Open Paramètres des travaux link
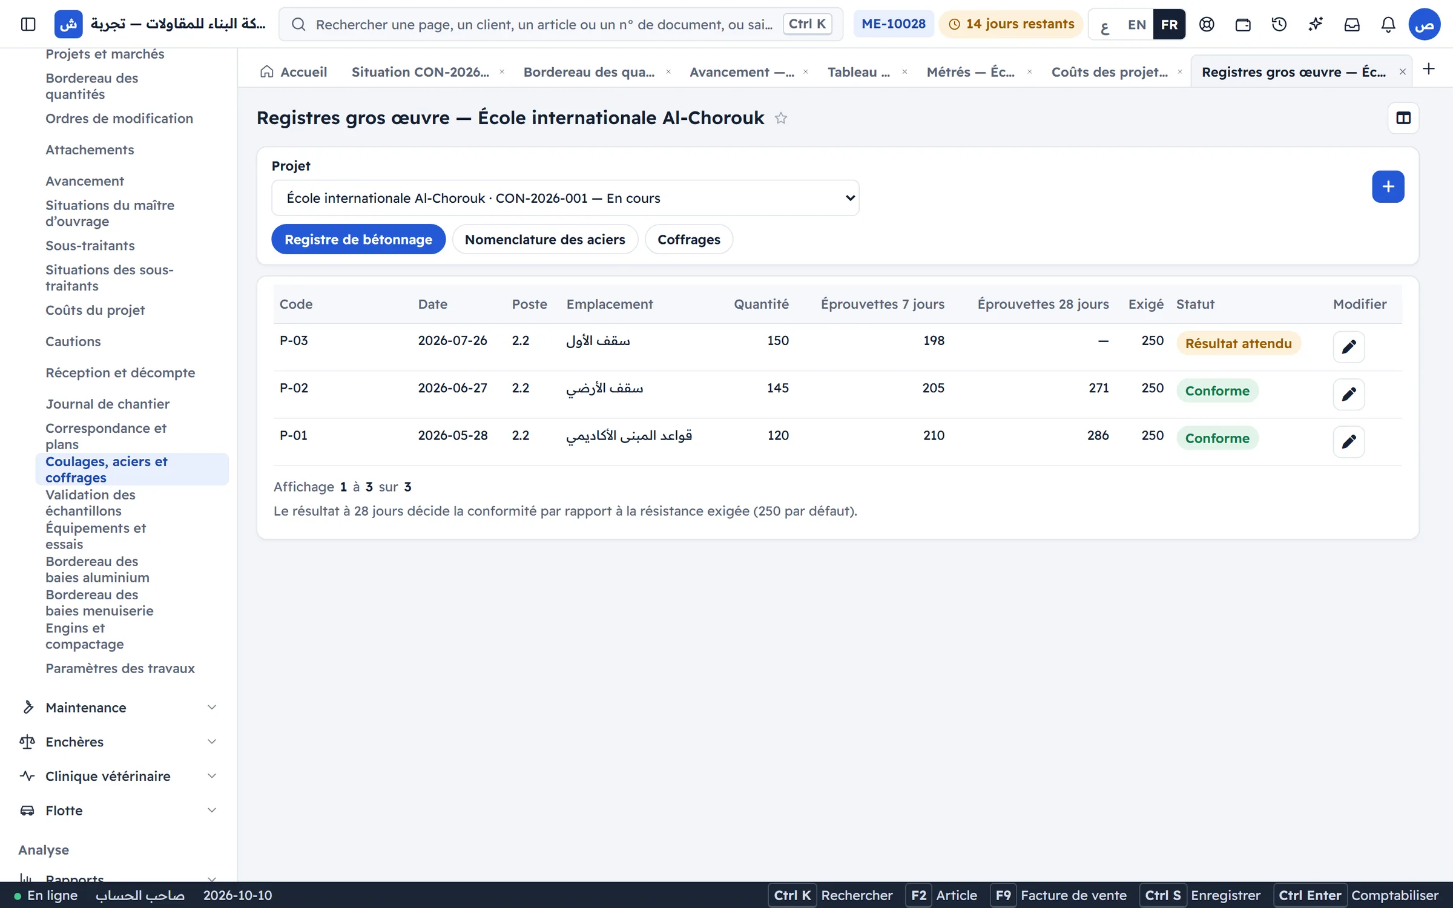The width and height of the screenshot is (1453, 908). pyautogui.click(x=120, y=668)
